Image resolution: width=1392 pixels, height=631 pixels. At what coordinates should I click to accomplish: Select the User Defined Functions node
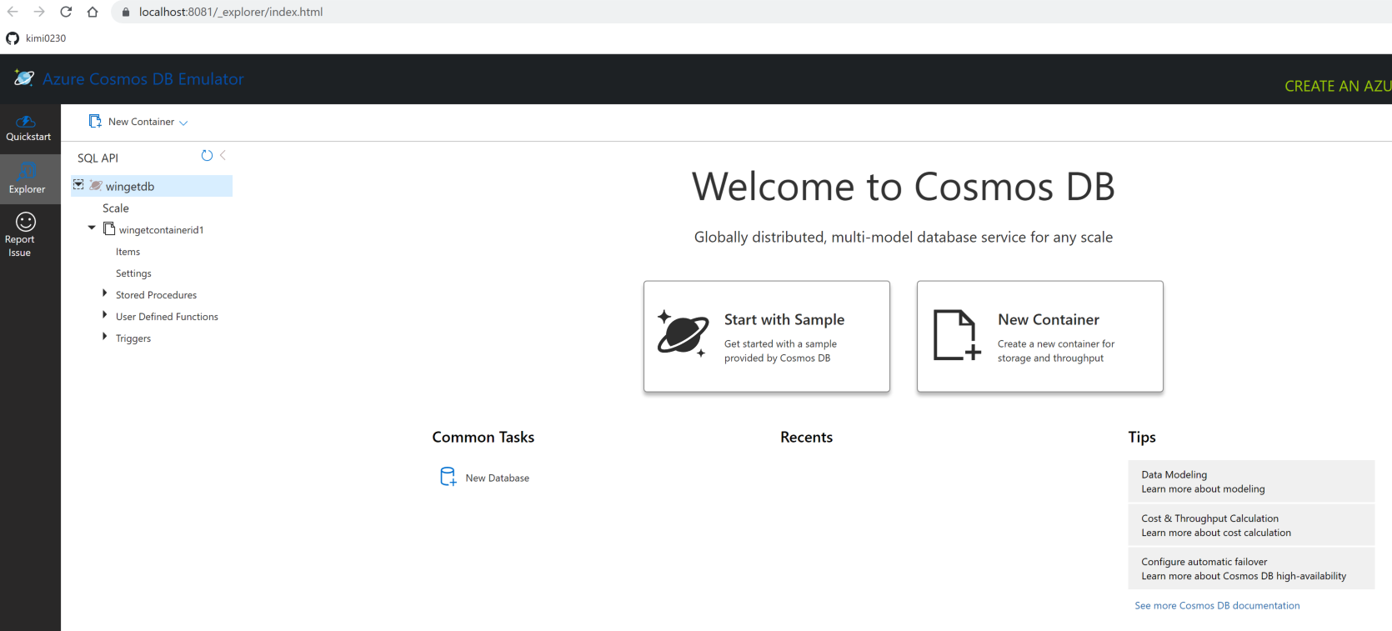[x=167, y=317]
